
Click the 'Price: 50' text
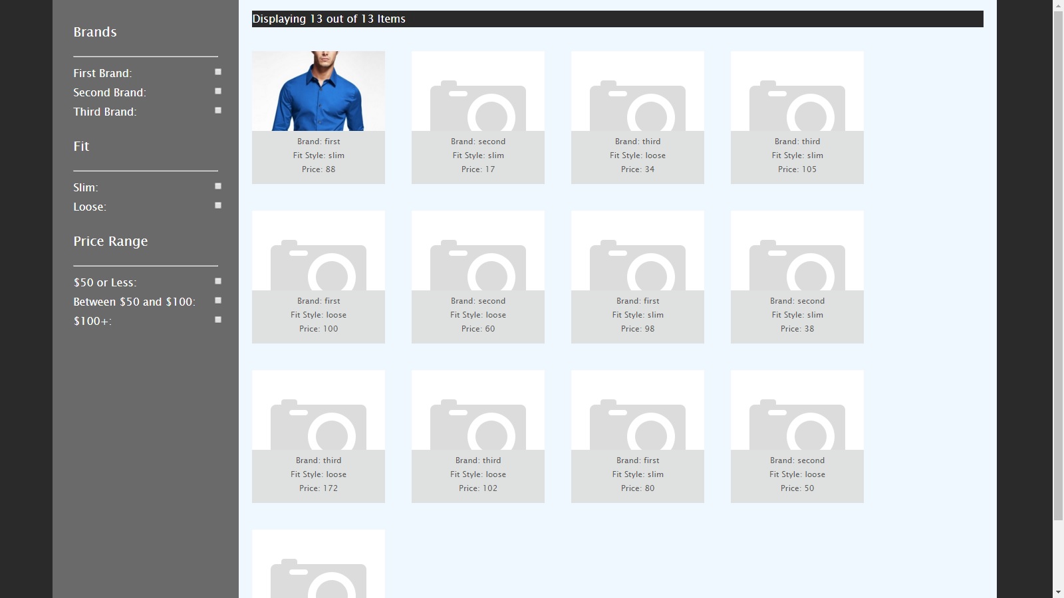(x=797, y=488)
